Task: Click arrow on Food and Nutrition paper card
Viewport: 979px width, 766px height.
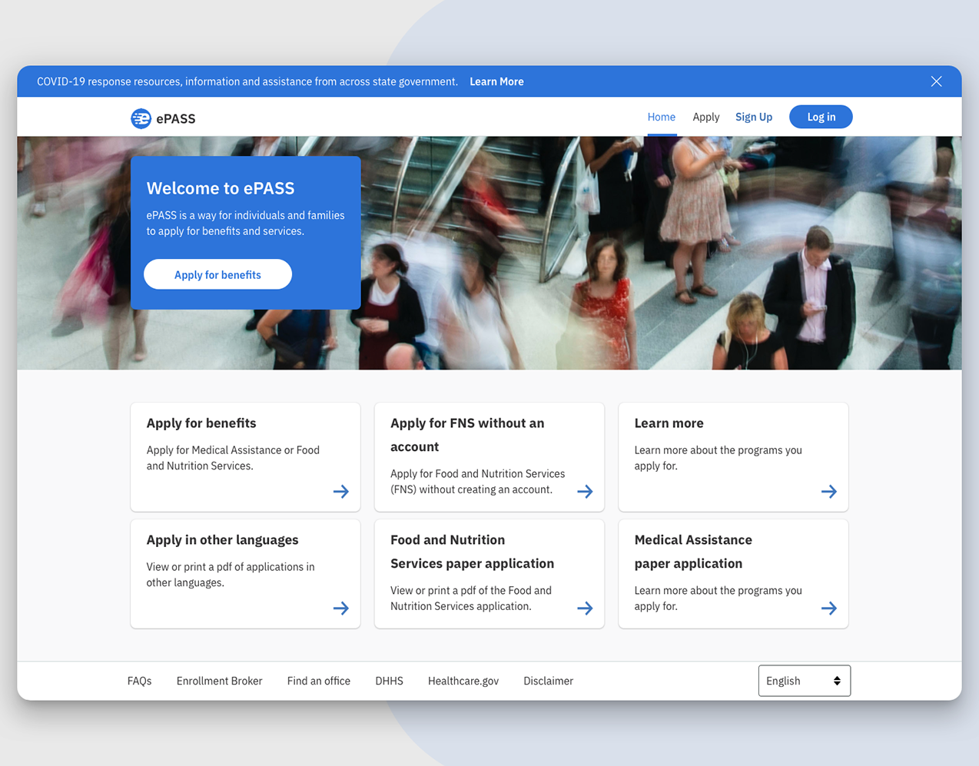Action: pos(585,608)
